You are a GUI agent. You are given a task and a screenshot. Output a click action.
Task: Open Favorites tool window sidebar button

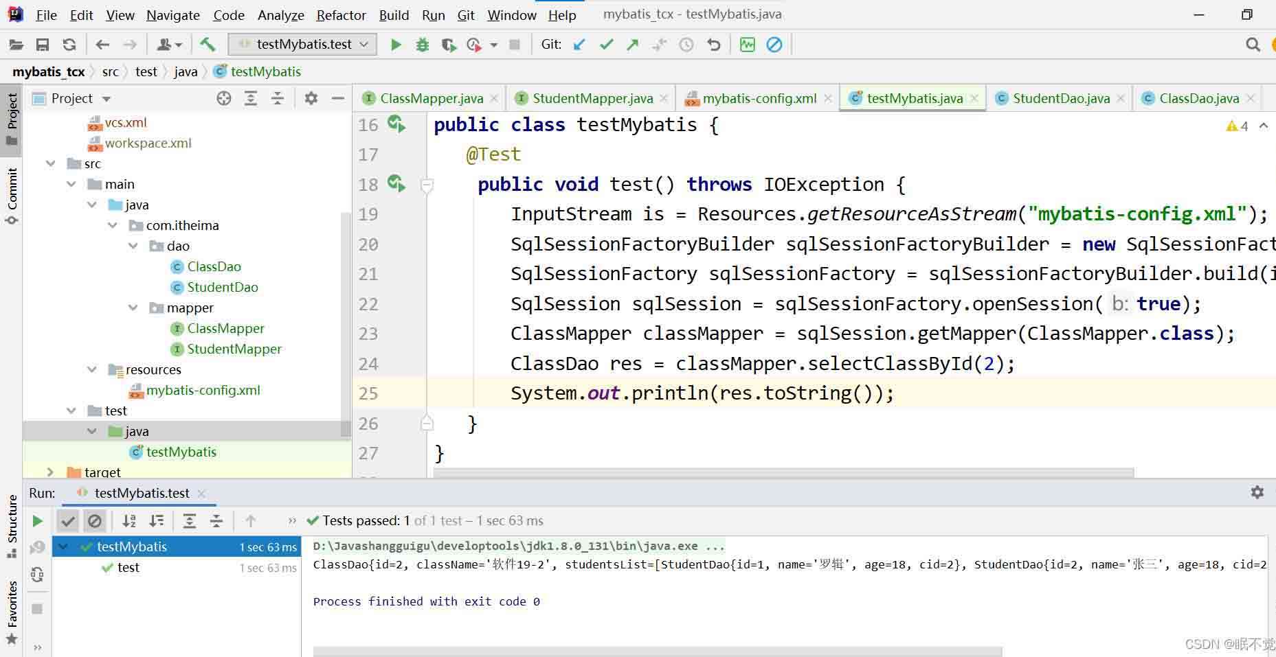[12, 613]
